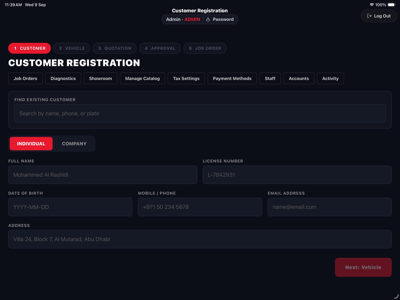Click the Full Name input field
Viewport: 400px width, 300px height.
(103, 175)
